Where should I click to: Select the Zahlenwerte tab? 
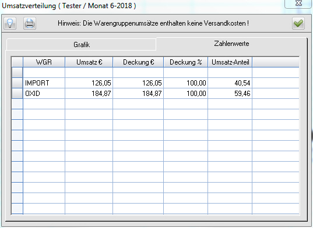tap(231, 44)
